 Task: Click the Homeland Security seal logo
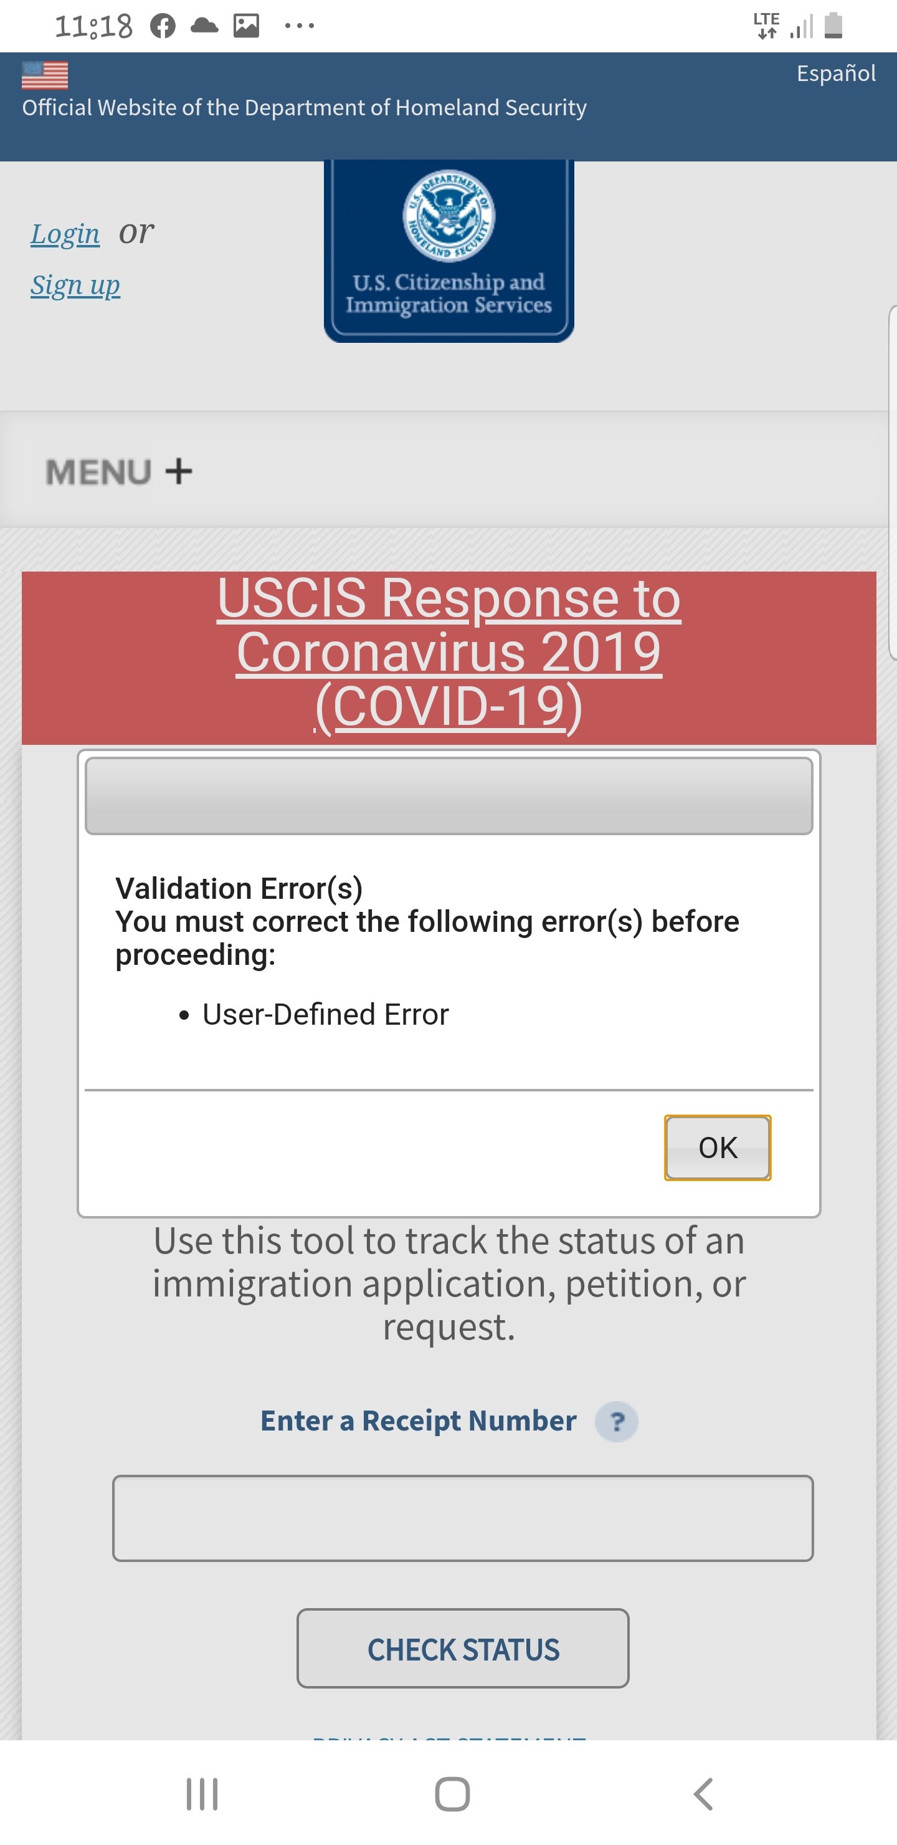pos(449,216)
